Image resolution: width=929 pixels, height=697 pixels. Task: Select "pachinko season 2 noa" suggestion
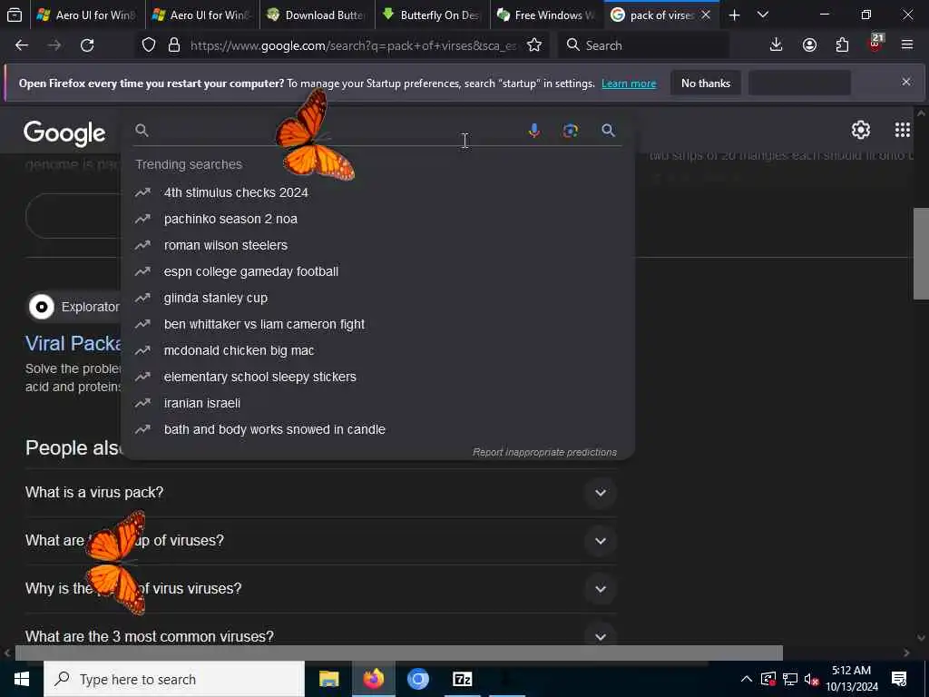377,219
